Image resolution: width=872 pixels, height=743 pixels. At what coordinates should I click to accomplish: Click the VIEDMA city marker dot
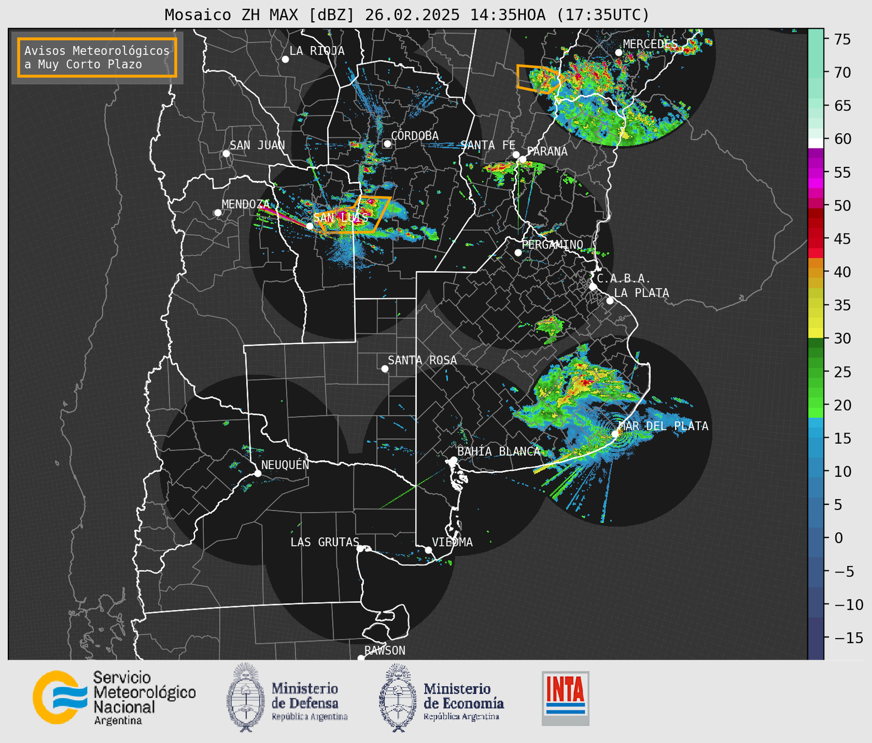428,550
